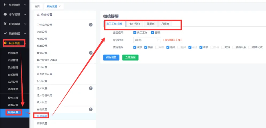Expand the 库存管理 menu chevron
The width and height of the screenshot is (266, 128).
tap(25, 14)
